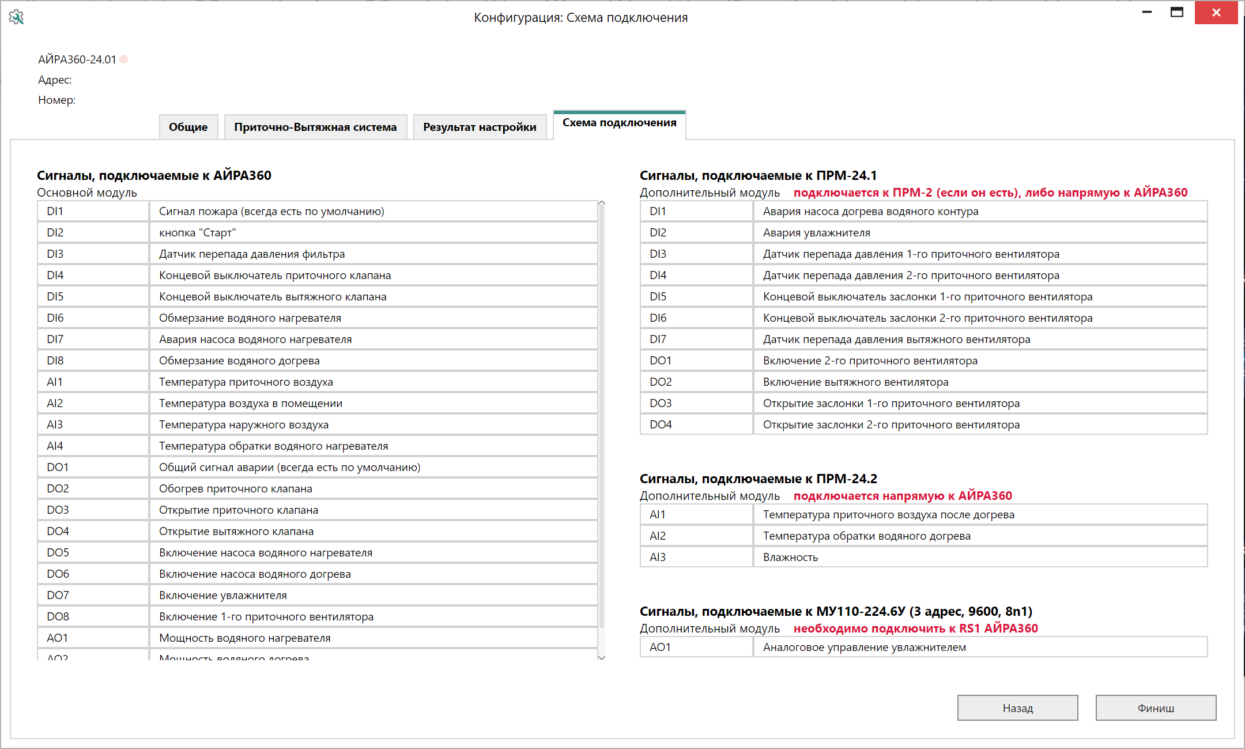The width and height of the screenshot is (1245, 749).
Task: Minimize the configuration window
Action: tap(1146, 12)
